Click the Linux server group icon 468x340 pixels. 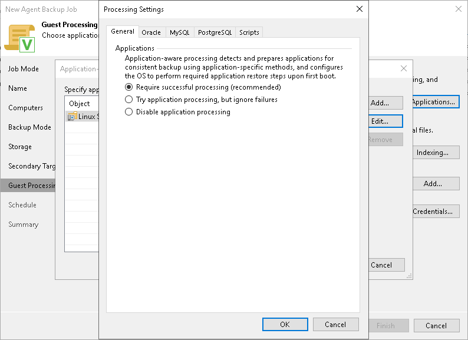coord(72,117)
